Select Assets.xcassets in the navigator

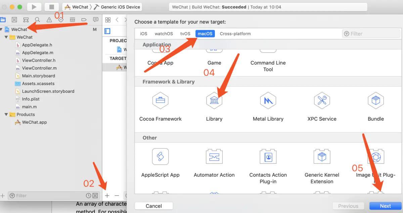pyautogui.click(x=38, y=83)
